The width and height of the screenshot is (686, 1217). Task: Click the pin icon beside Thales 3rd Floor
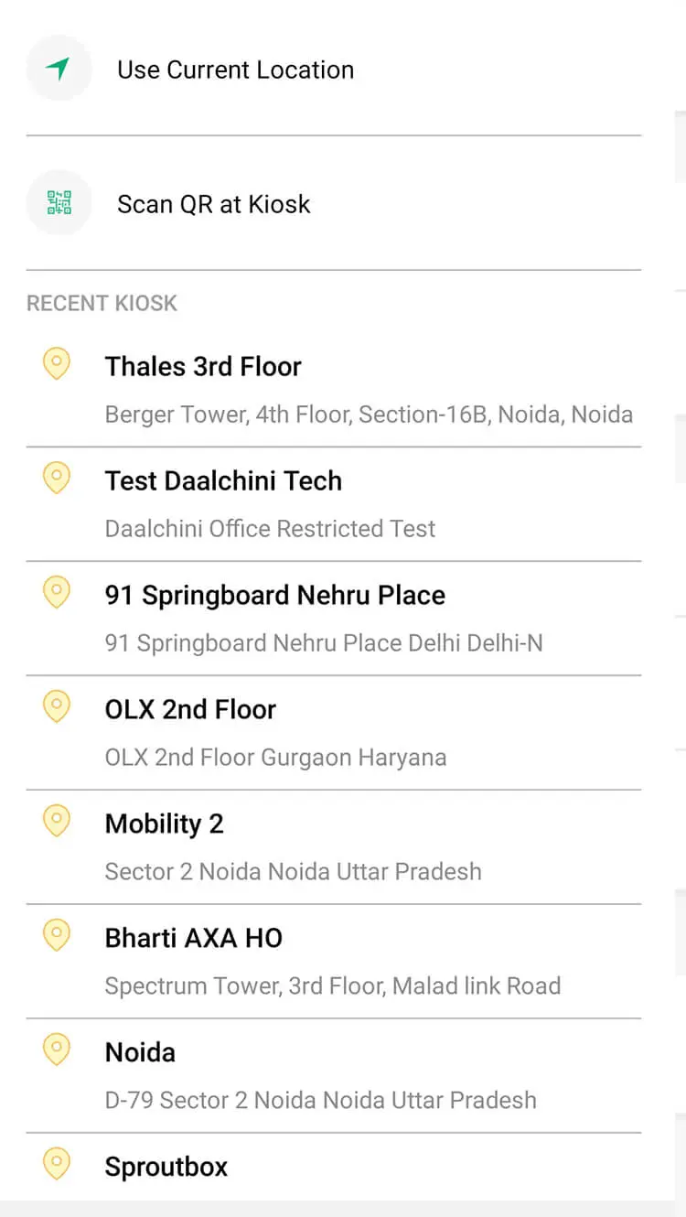point(57,364)
